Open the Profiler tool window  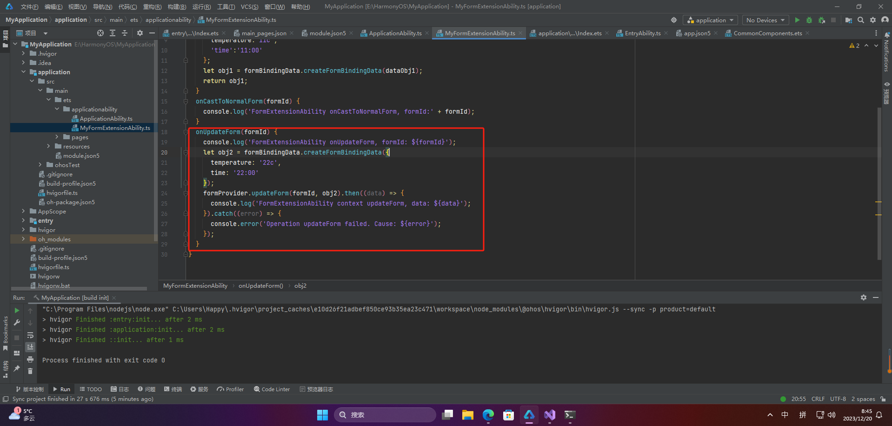[x=230, y=389]
